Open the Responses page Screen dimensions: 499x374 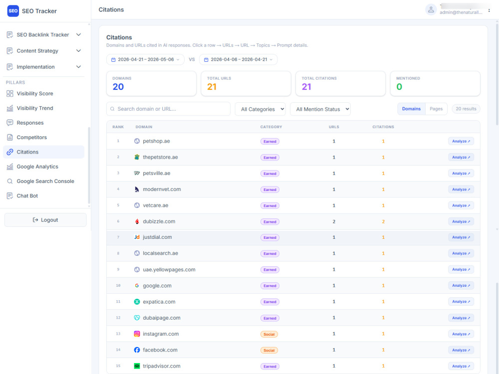point(44,123)
